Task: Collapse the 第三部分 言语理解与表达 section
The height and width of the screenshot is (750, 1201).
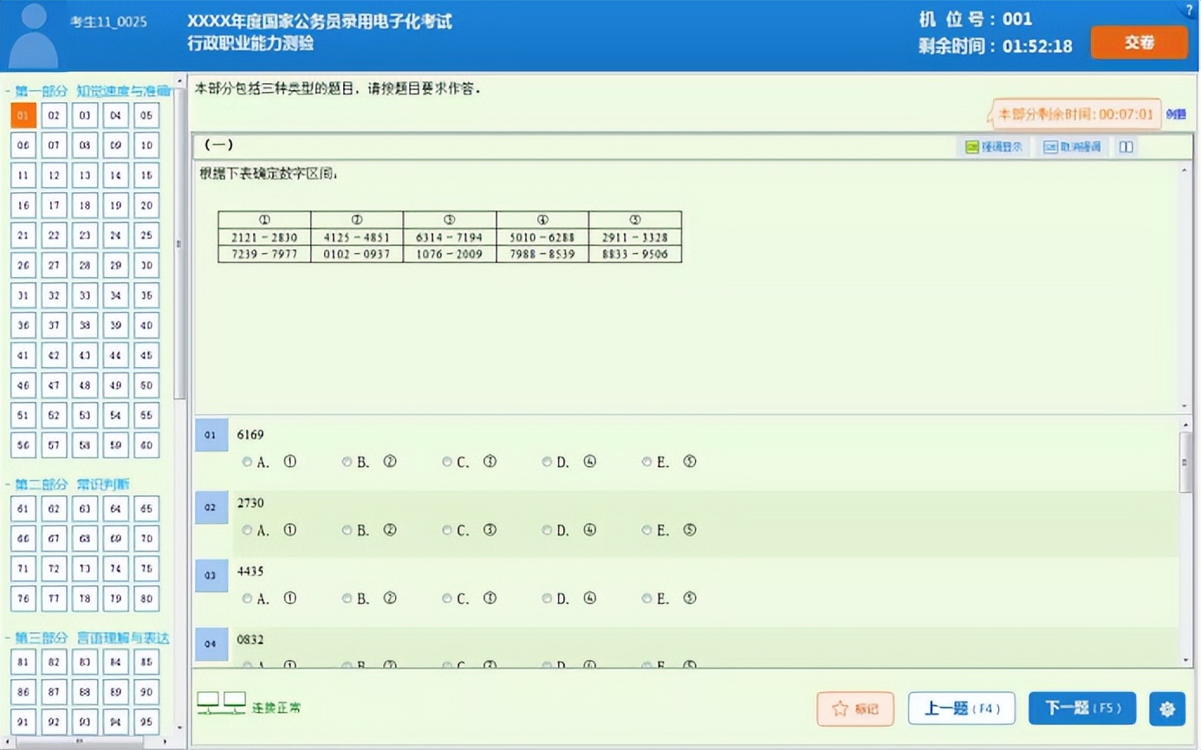Action: 8,638
